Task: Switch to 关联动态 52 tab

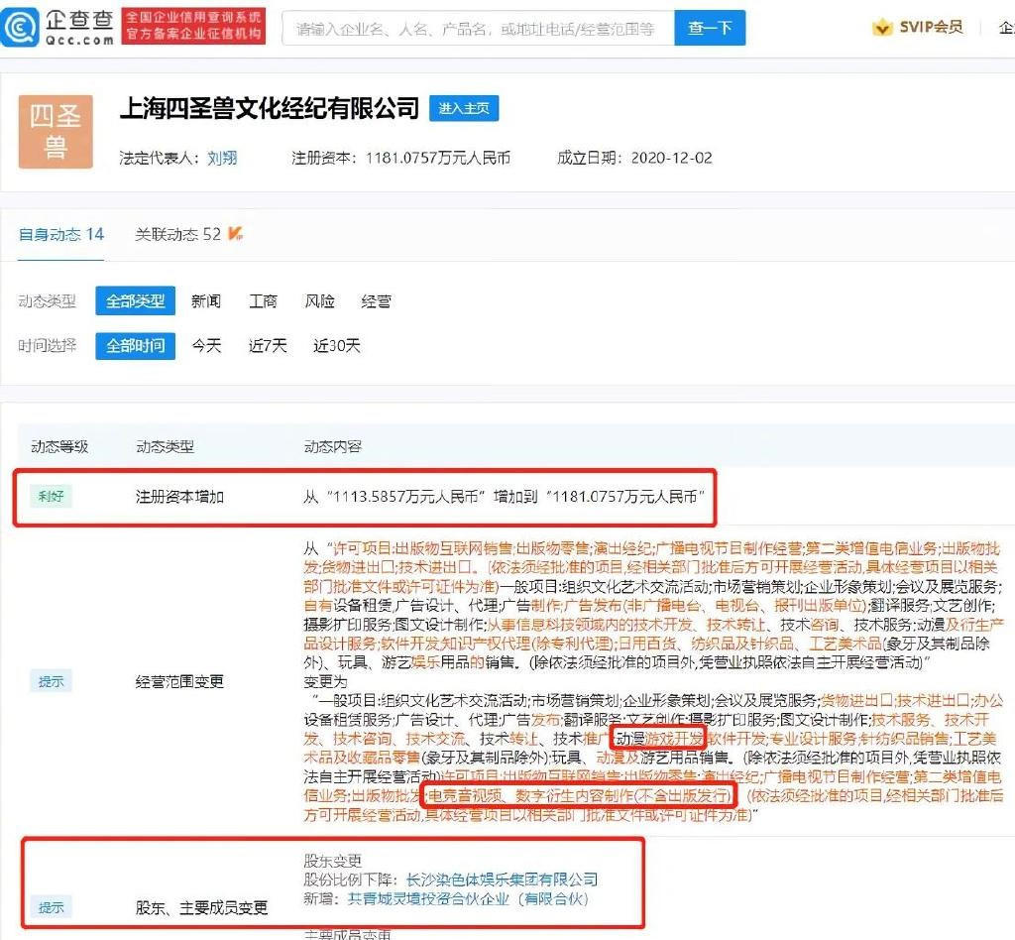Action: tap(178, 234)
